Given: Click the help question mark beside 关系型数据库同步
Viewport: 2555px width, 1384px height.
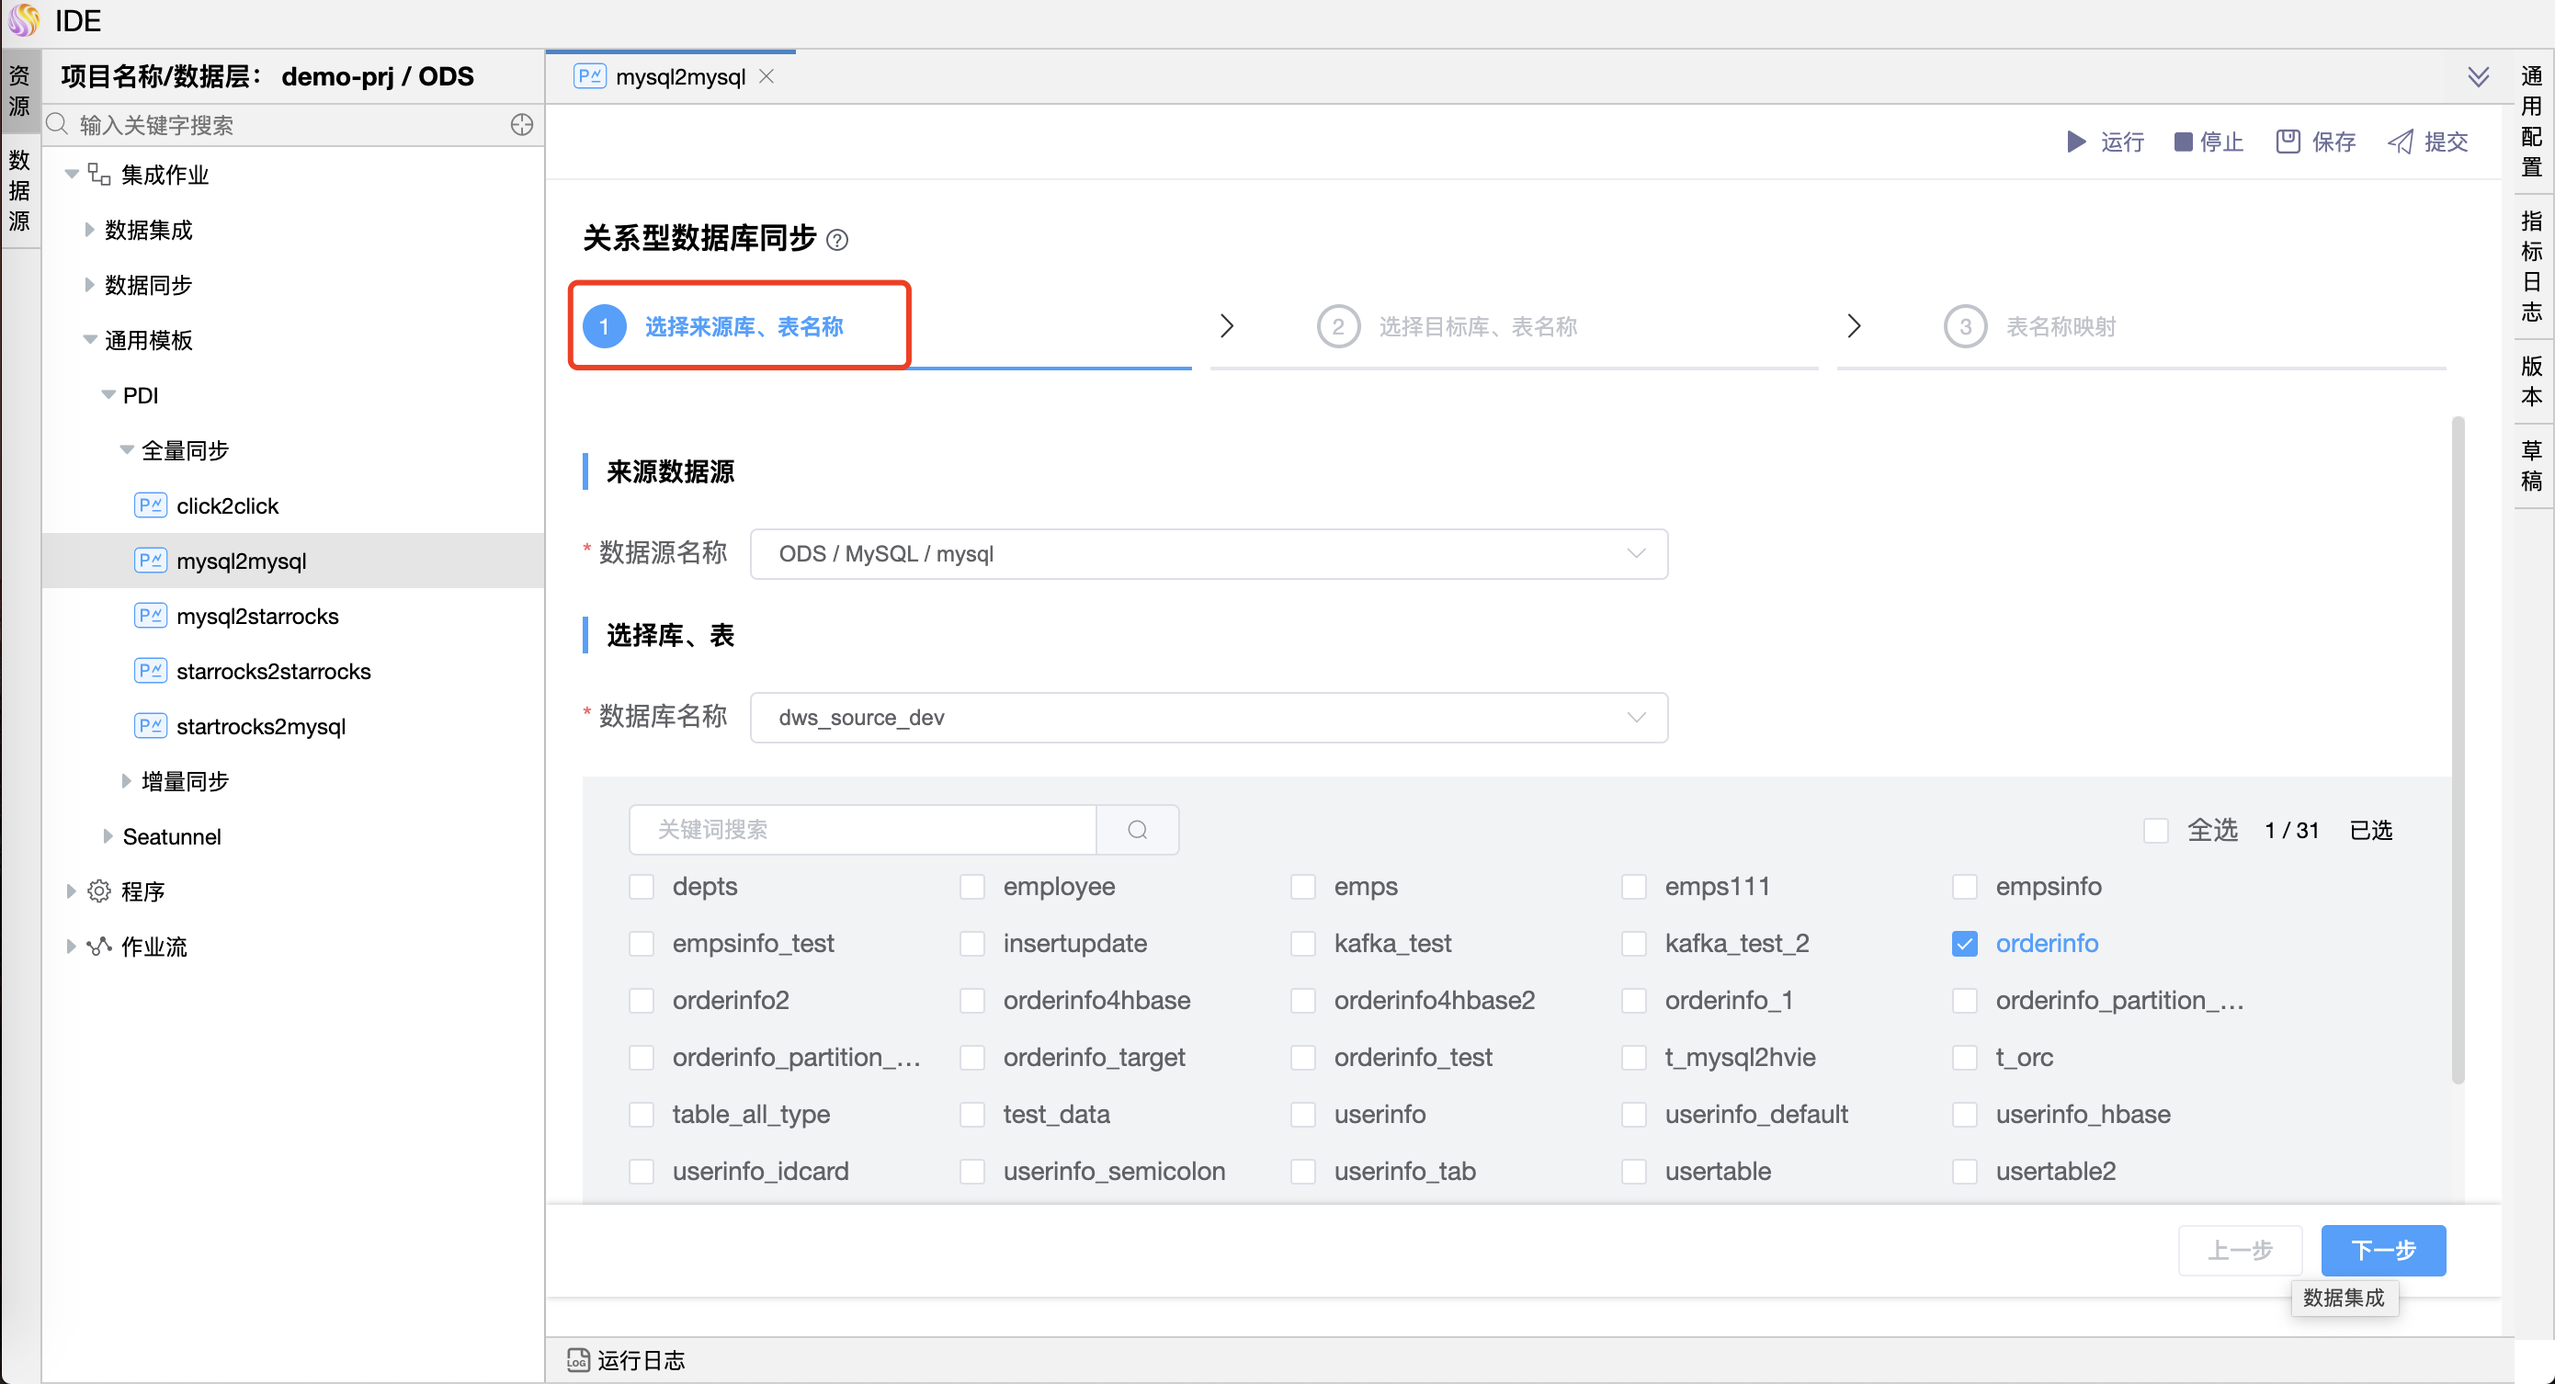Looking at the screenshot, I should [x=837, y=240].
